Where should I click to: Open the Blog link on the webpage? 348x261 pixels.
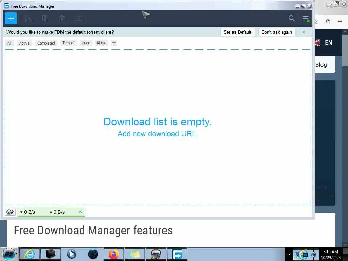pyautogui.click(x=321, y=65)
